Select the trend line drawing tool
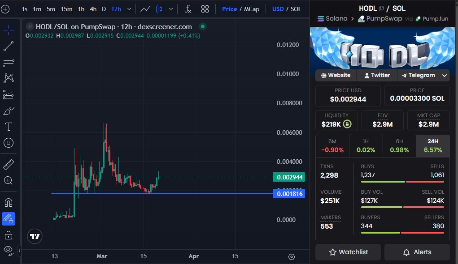Viewport: 458px width, 264px height. click(x=9, y=46)
